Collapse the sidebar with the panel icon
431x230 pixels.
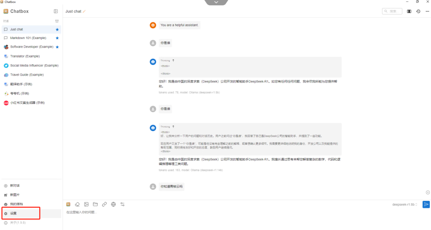click(x=56, y=11)
